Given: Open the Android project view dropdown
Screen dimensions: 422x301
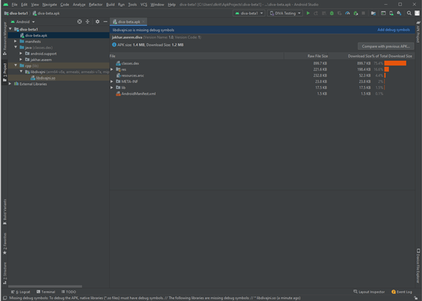Looking at the screenshot, I should (23, 22).
